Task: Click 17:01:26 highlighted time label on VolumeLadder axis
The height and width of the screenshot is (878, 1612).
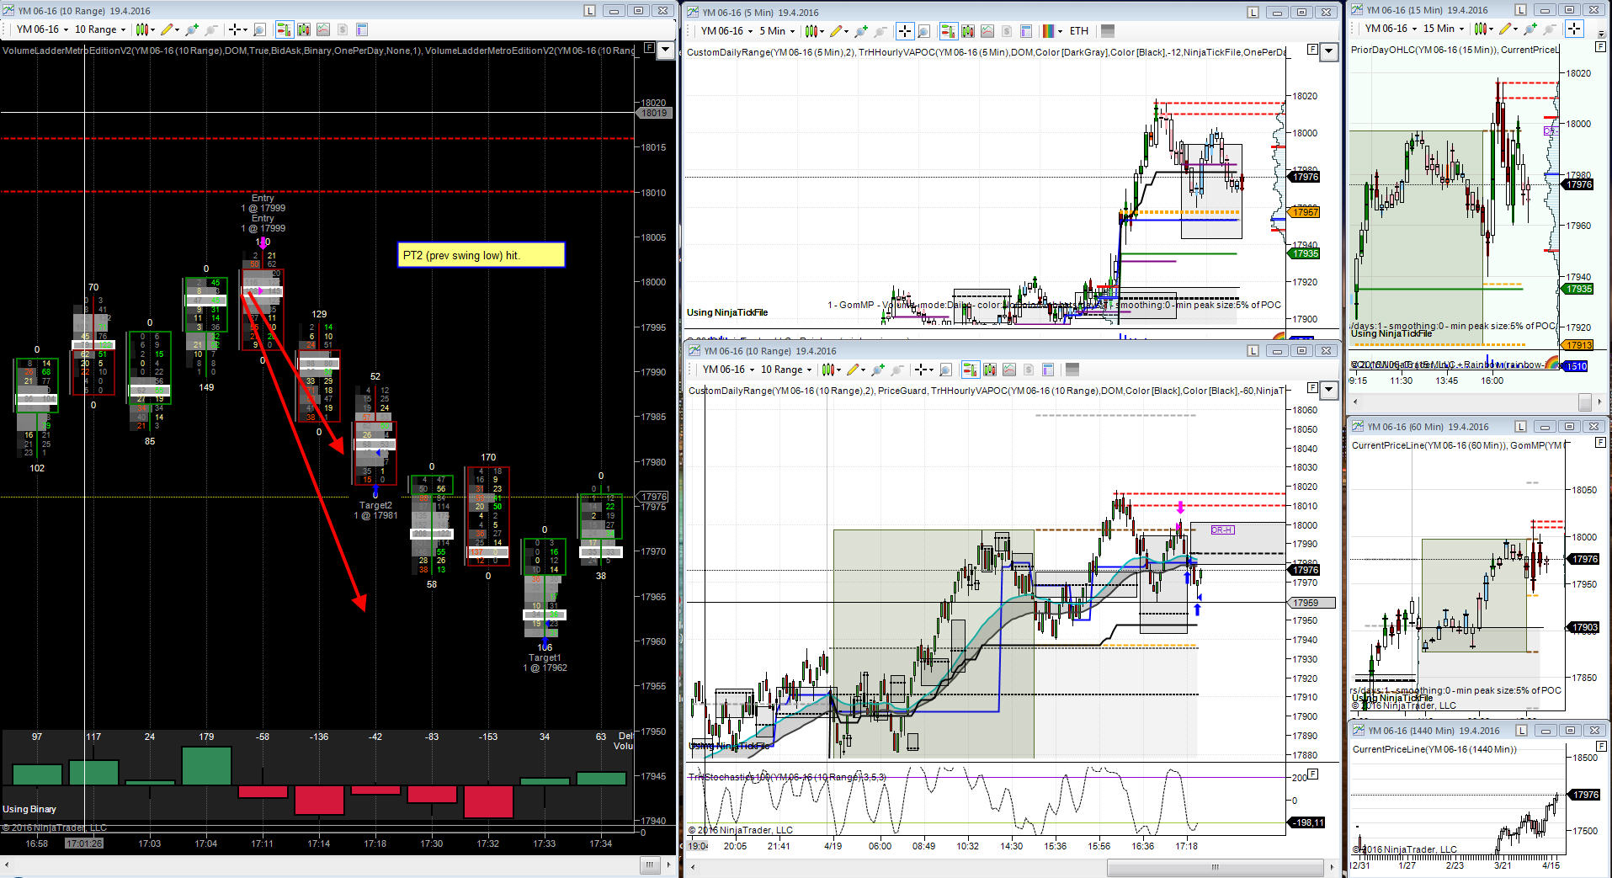Action: pos(84,843)
